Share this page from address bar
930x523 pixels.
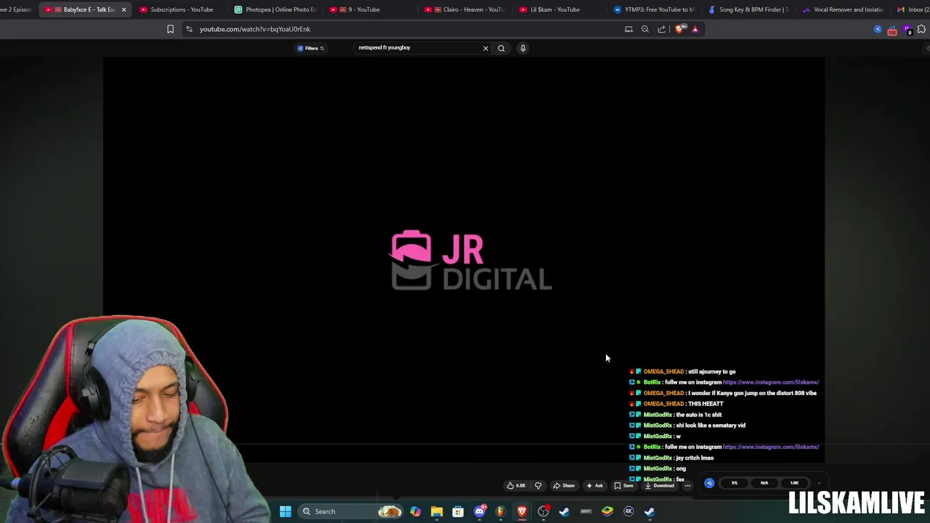coord(662,29)
